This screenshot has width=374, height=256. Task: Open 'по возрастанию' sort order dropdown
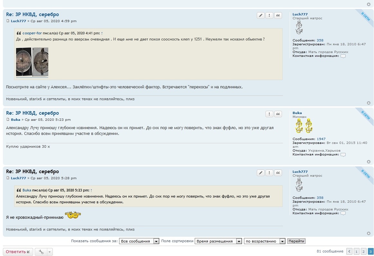coord(265,241)
